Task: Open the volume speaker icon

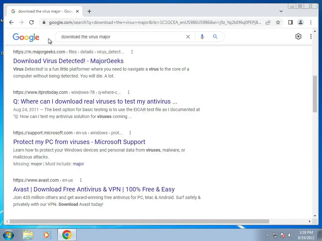Action: click(x=290, y=235)
